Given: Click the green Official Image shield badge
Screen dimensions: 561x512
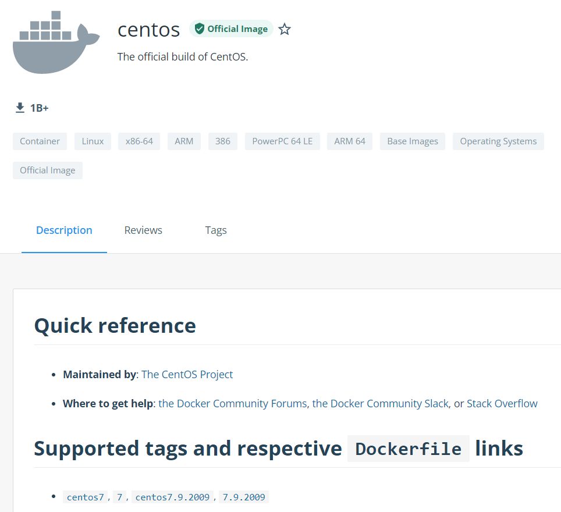Looking at the screenshot, I should (231, 29).
